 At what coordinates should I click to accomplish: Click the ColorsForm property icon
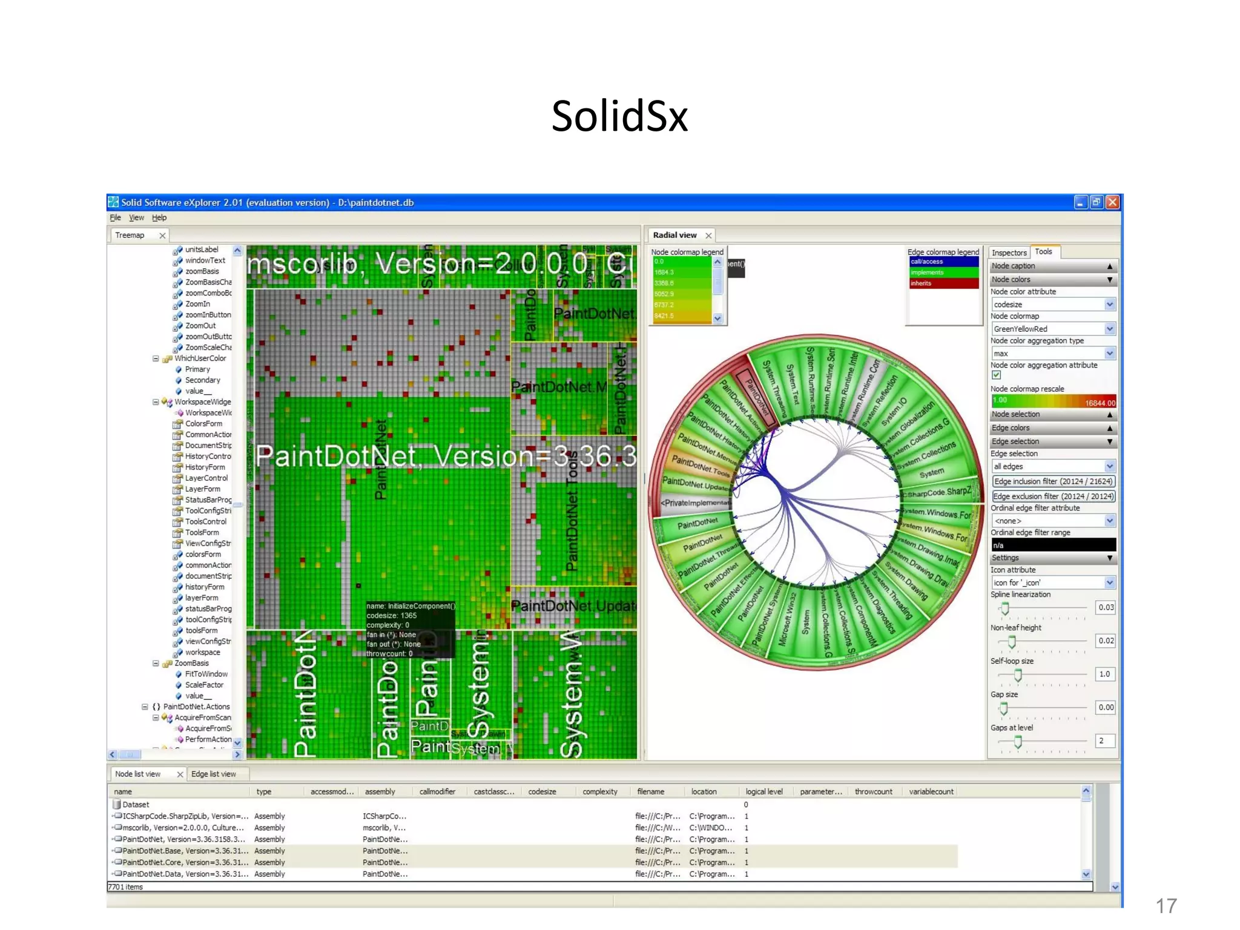[x=177, y=424]
